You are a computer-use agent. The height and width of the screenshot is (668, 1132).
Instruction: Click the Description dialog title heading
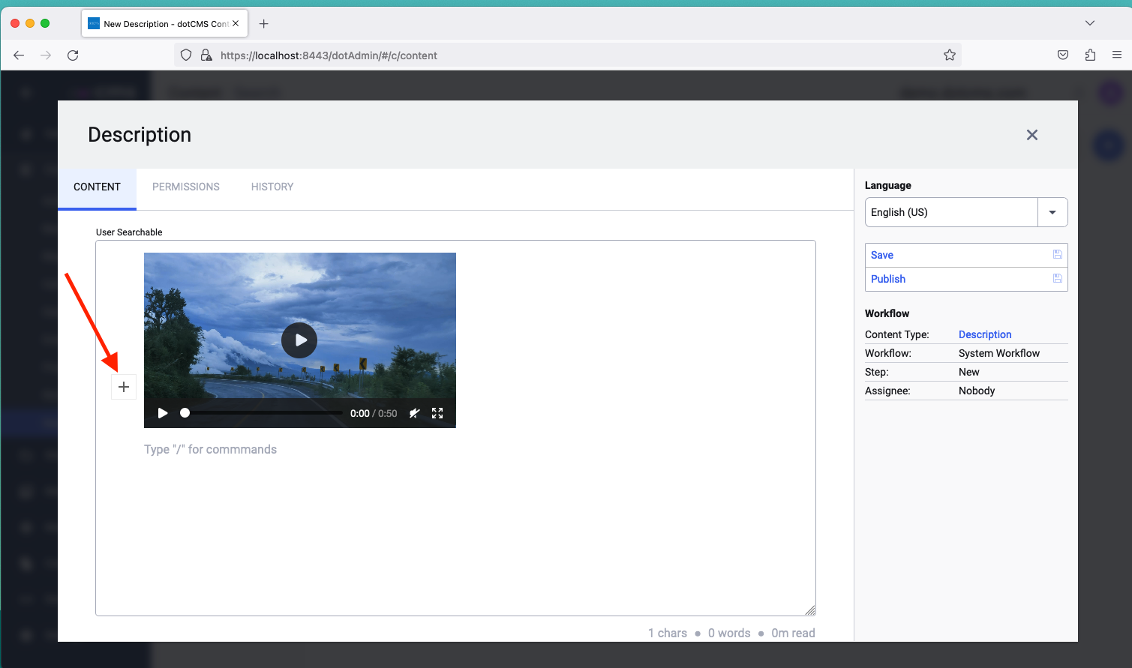point(140,135)
